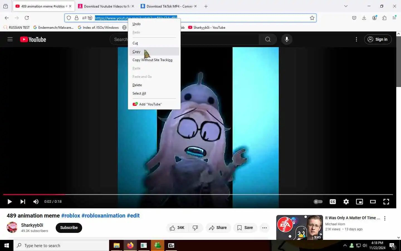Choose Copy from the context menu
Screen dimensions: 401x251
154,52
